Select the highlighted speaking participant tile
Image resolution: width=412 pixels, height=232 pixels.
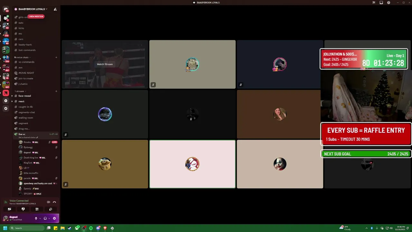point(192,164)
